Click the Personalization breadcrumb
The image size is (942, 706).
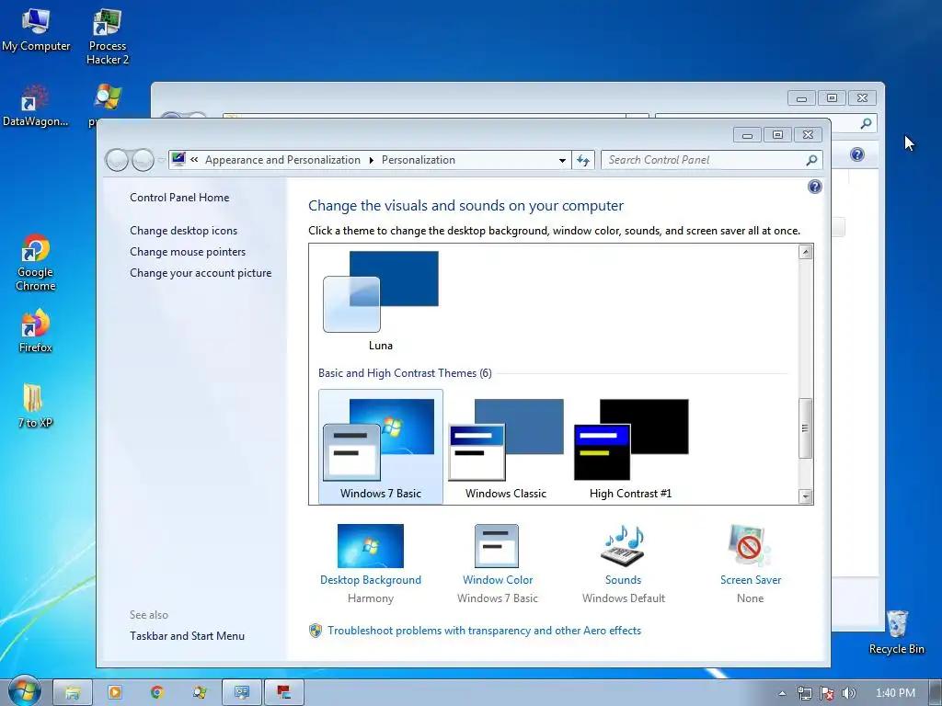coord(419,160)
